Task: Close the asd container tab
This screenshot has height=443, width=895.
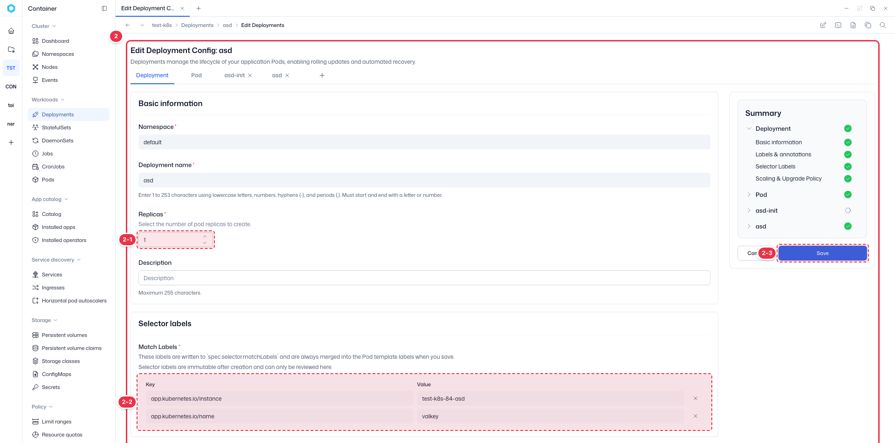Action: (287, 75)
